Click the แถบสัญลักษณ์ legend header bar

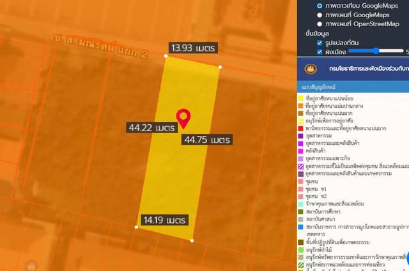pos(353,86)
